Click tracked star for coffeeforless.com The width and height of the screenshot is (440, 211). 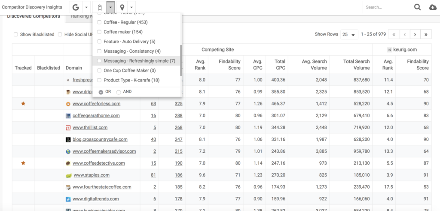click(23, 103)
